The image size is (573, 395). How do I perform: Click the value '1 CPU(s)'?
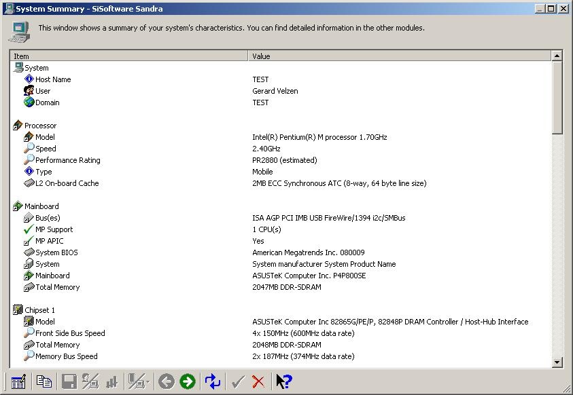pos(266,229)
